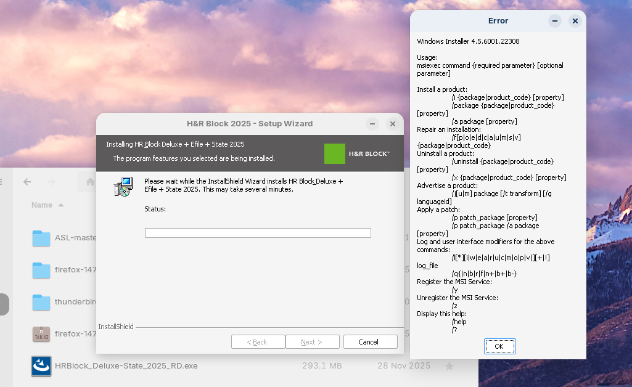The width and height of the screenshot is (632, 387).
Task: Select the firefox-147 folder icon
Action: tap(41, 270)
